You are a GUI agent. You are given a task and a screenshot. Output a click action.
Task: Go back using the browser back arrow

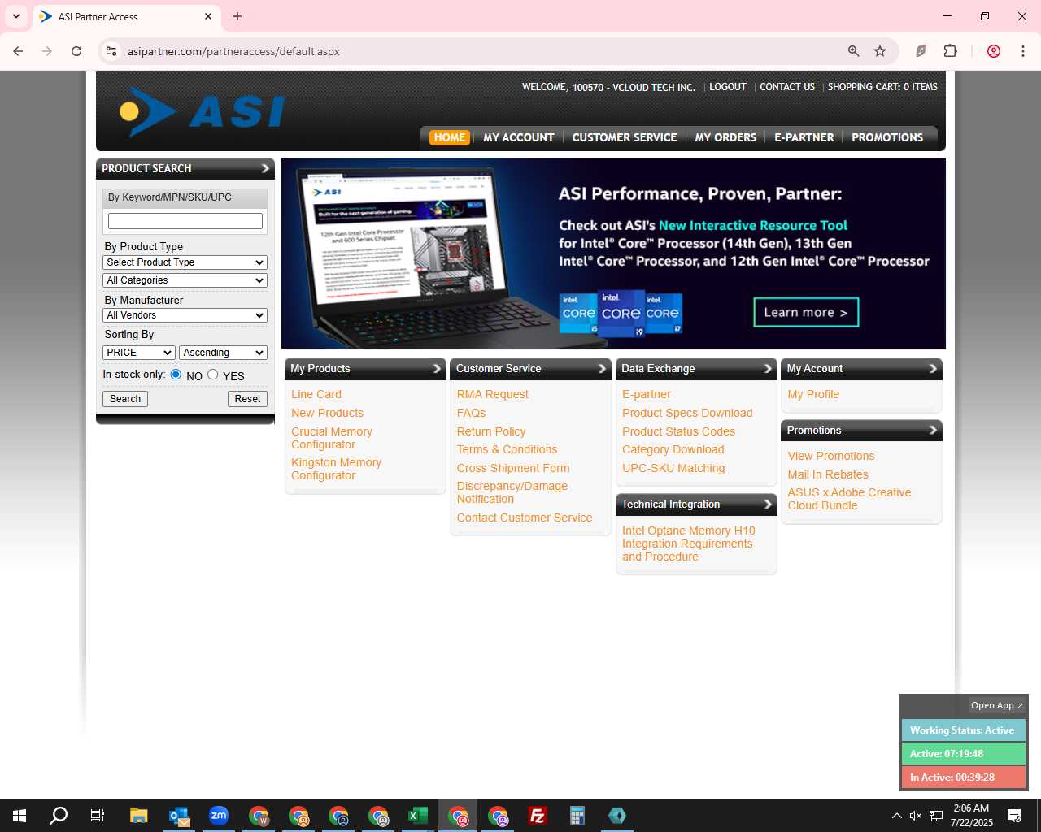point(18,51)
